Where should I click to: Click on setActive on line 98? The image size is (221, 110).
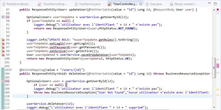[x=57, y=51]
